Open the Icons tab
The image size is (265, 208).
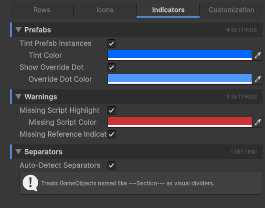coord(105,10)
